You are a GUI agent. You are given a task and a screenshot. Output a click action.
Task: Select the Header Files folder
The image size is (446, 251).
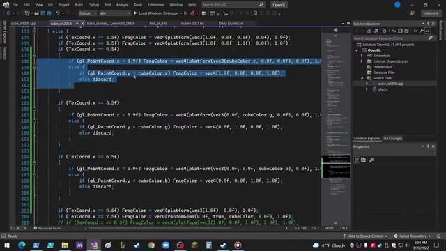tap(383, 67)
